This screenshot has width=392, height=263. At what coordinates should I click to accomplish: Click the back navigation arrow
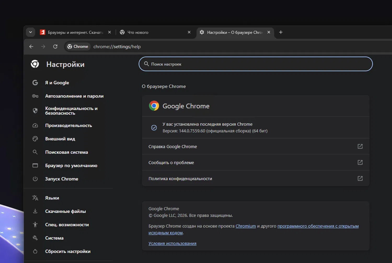click(31, 46)
